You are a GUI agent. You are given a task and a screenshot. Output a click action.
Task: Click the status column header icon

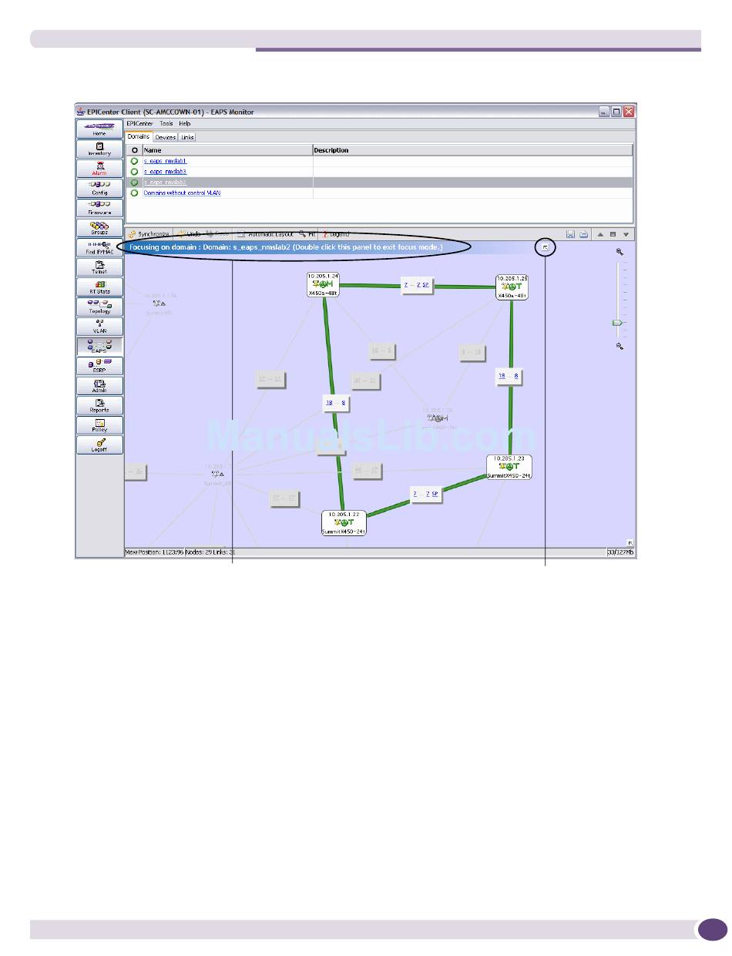click(x=134, y=150)
